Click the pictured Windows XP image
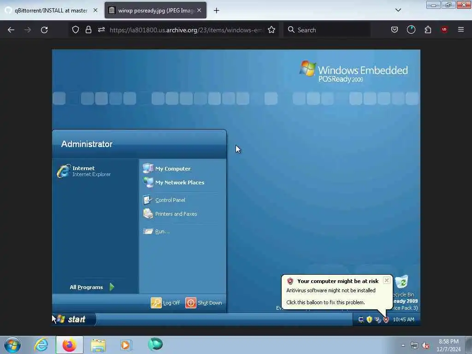Viewport: 472px width, 354px height. 236,188
